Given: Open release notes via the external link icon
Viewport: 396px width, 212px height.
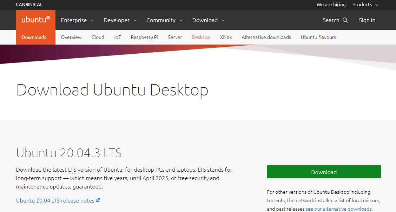Looking at the screenshot, I should [98, 200].
